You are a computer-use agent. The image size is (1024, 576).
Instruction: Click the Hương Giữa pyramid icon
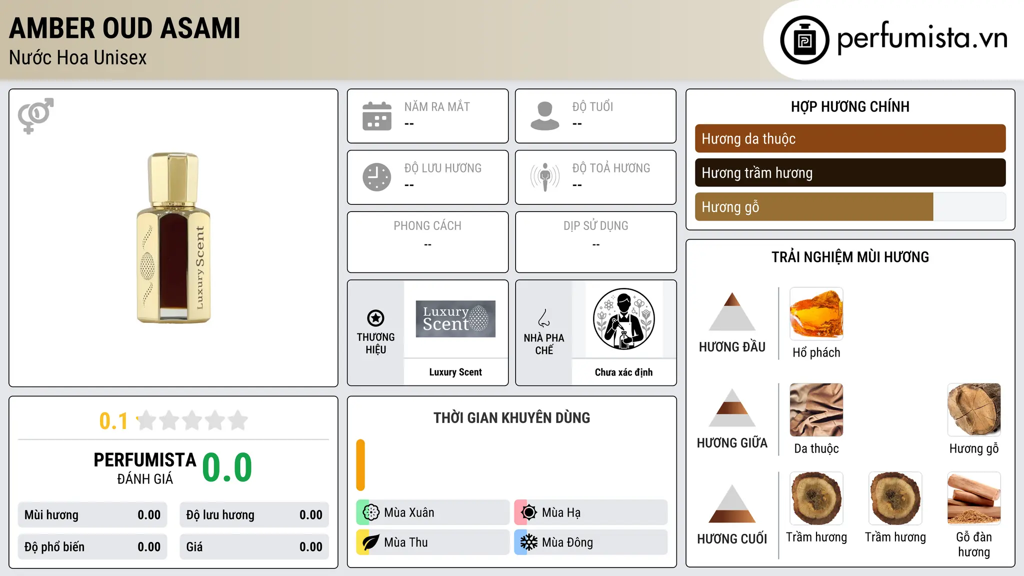[x=732, y=407]
